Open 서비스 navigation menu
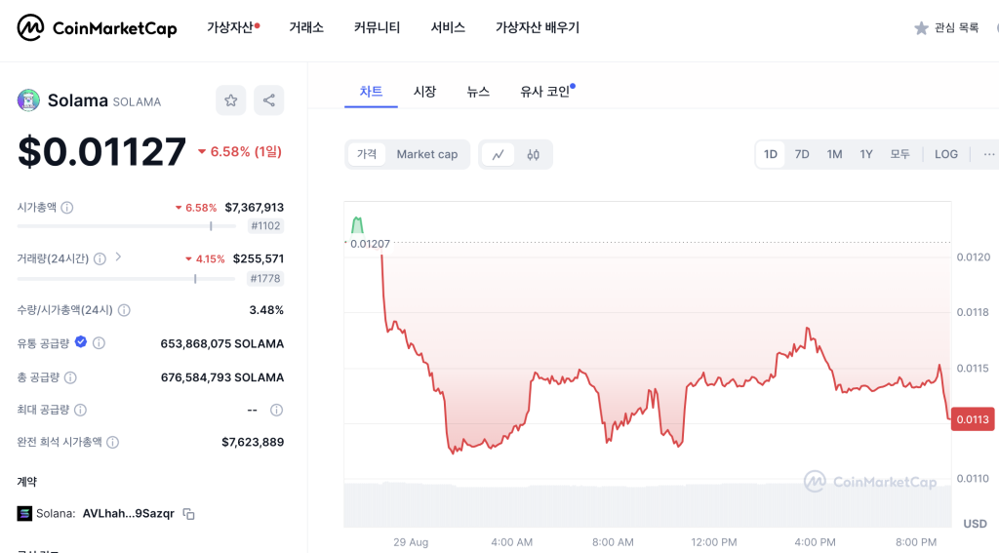Screen dimensions: 999x553 448,27
